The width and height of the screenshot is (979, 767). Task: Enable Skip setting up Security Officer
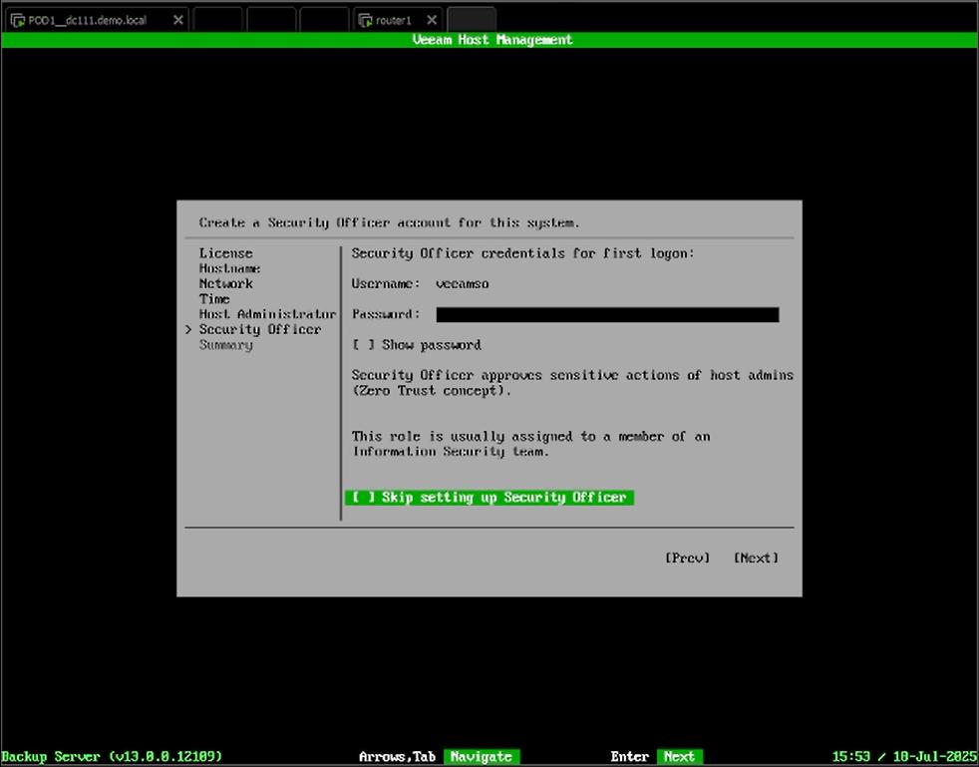click(x=364, y=498)
